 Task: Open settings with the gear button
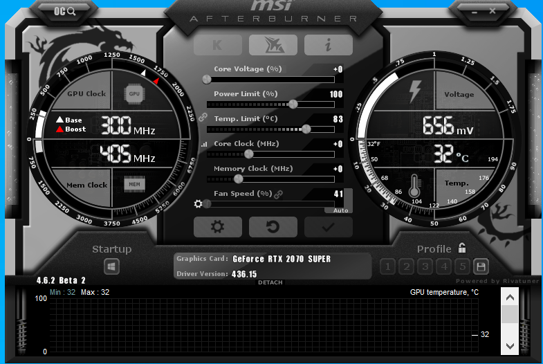(217, 227)
